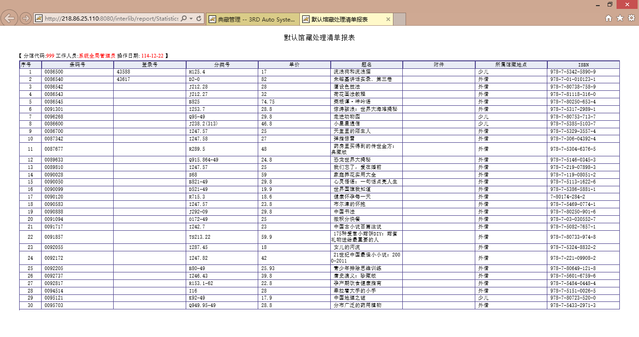Click price 74.75
Image resolution: width=639 pixels, height=337 pixels.
click(x=268, y=102)
